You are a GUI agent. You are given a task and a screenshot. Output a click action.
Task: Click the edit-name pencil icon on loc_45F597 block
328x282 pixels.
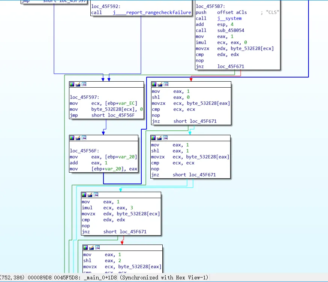point(78,84)
